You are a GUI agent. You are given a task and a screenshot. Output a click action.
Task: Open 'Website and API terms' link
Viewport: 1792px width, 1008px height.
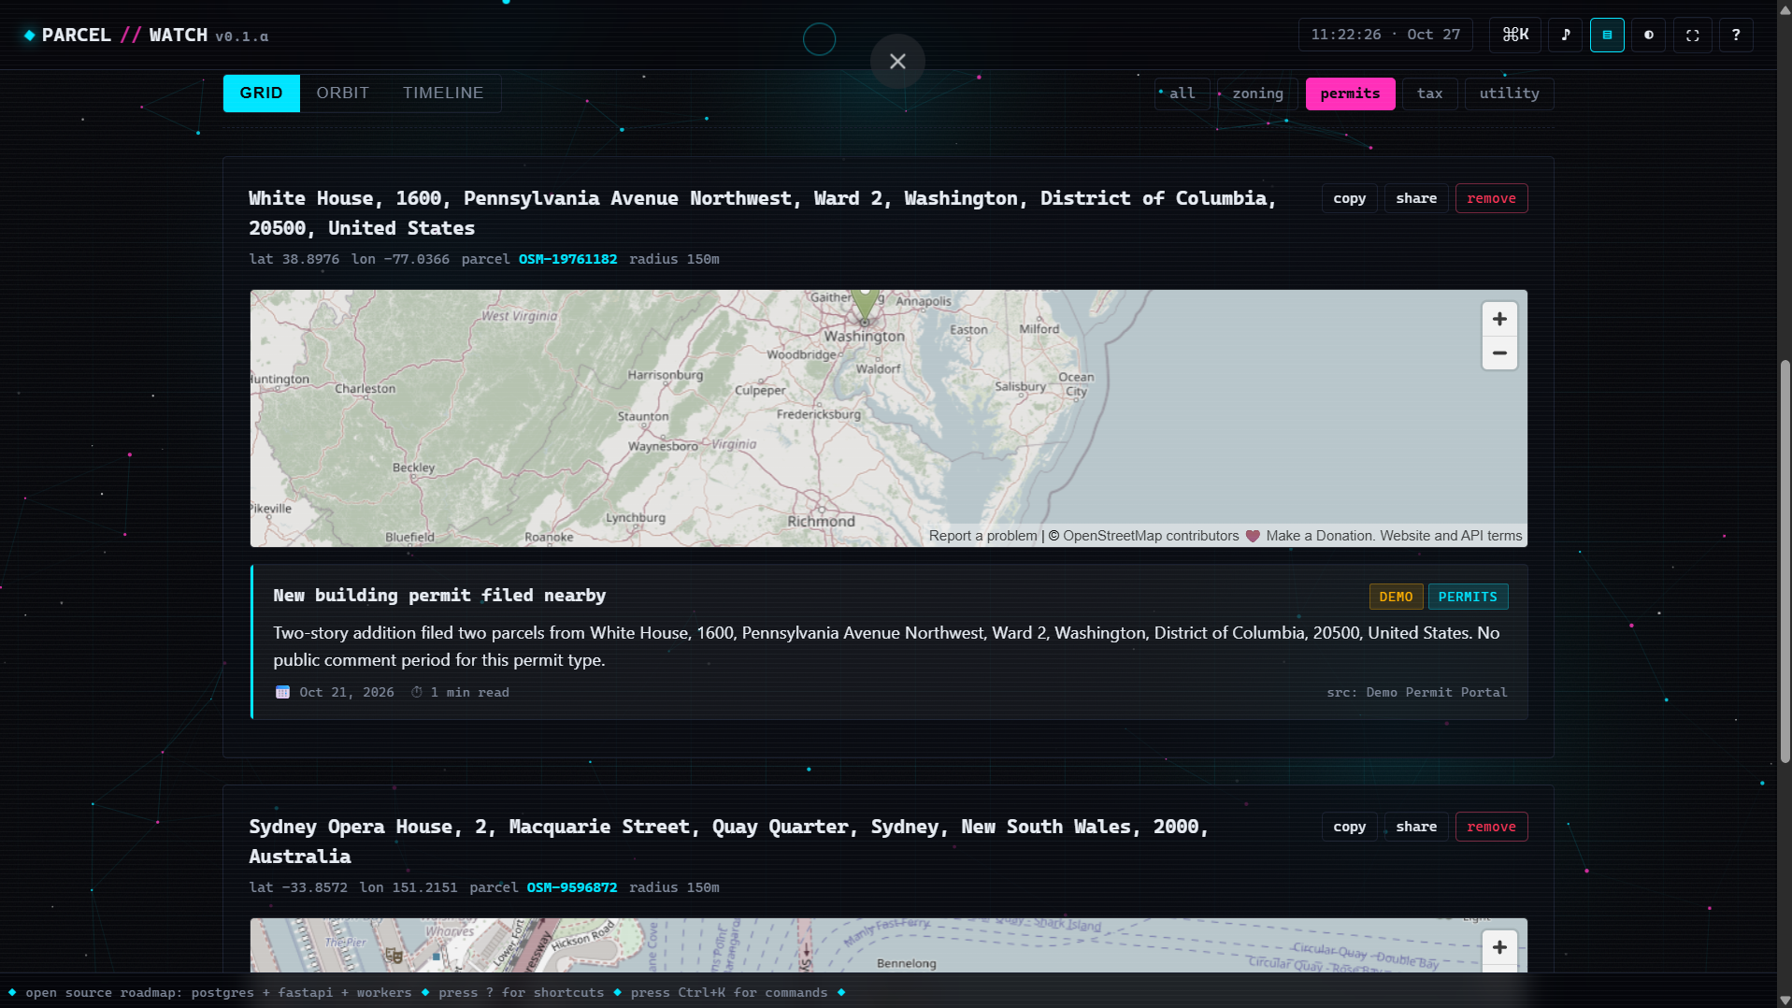[1451, 536]
